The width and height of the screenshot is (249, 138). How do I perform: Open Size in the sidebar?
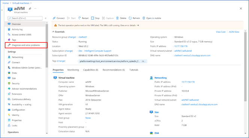[x=13, y=78]
